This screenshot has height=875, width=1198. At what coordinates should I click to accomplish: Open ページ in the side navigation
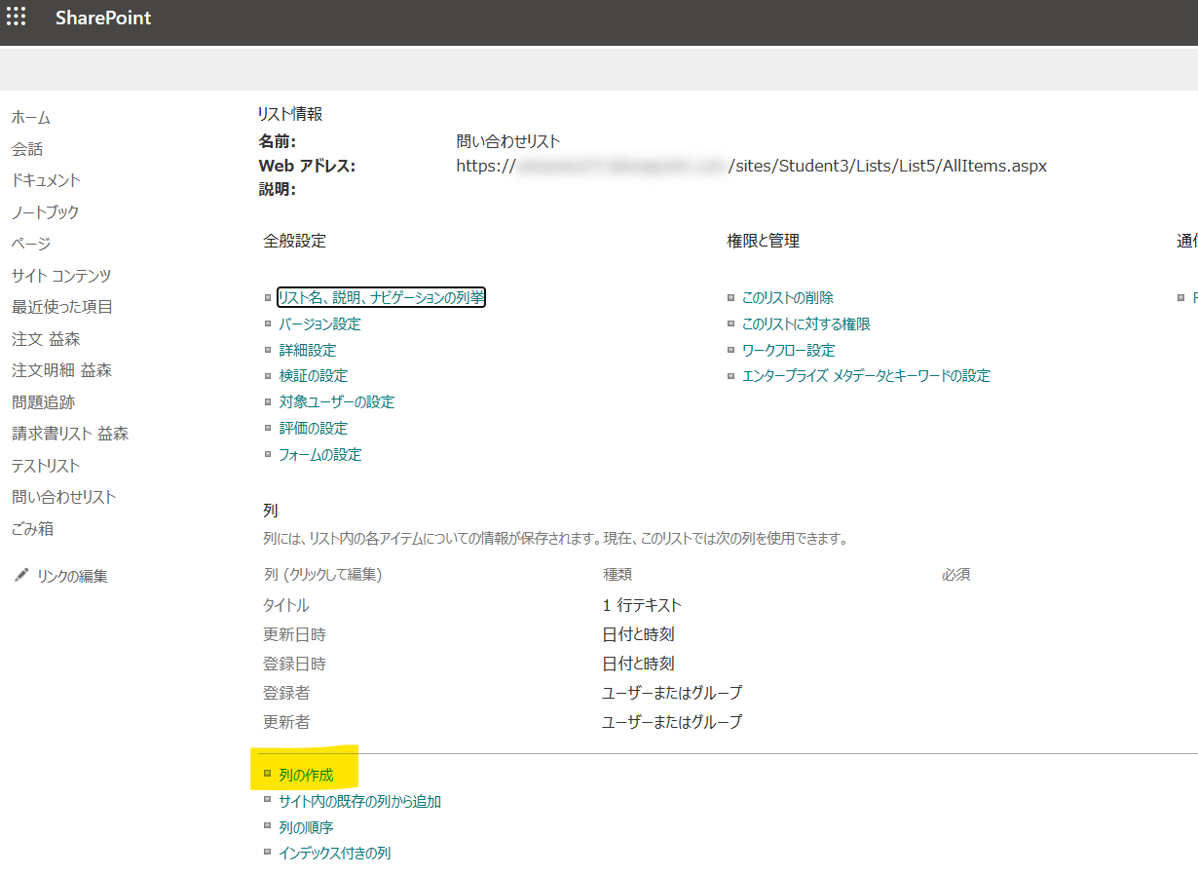(31, 244)
